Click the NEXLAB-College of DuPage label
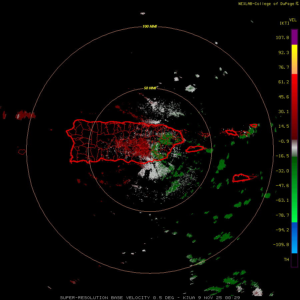 pos(266,4)
